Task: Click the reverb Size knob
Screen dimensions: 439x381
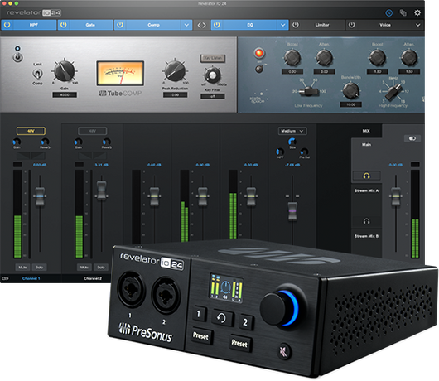Action: tap(292, 142)
